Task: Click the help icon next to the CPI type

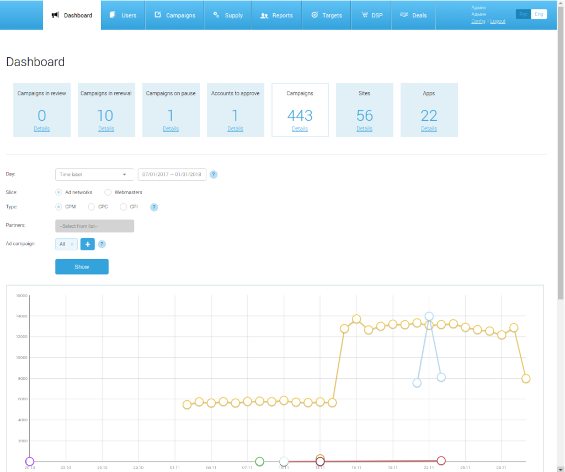Action: coord(154,207)
